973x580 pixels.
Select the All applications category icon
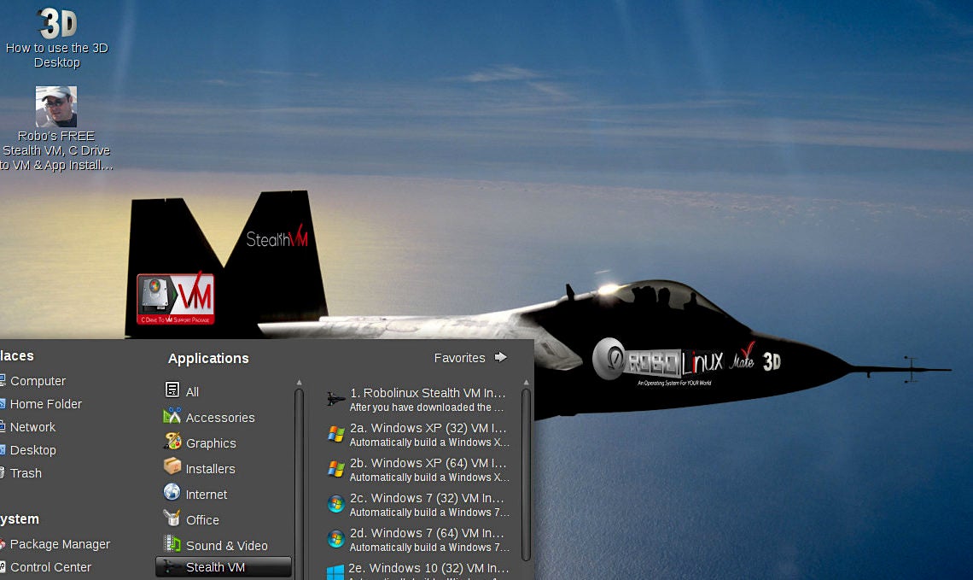click(172, 390)
